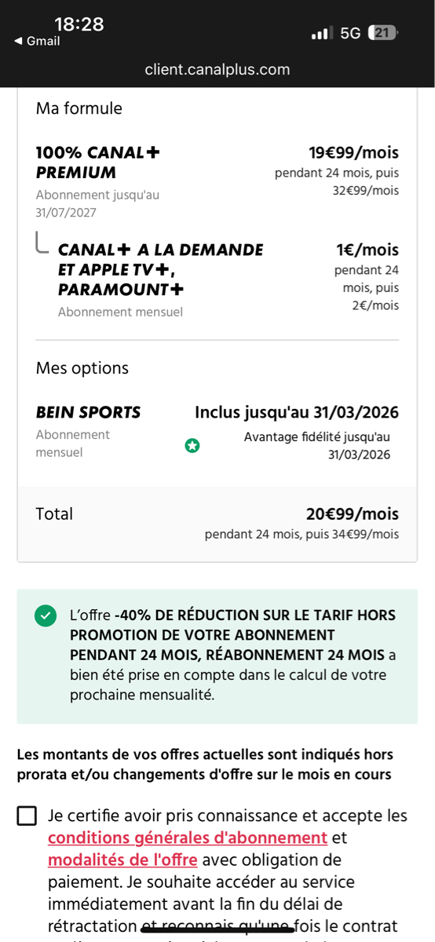Tap the -40% réduction confirmation banner
This screenshot has height=942, width=435.
click(217, 656)
